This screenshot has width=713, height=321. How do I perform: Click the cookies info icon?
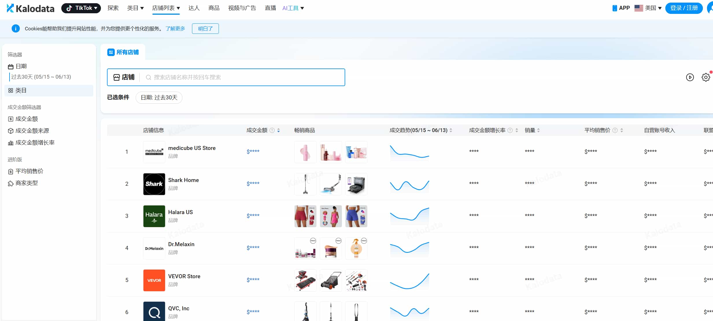click(16, 29)
